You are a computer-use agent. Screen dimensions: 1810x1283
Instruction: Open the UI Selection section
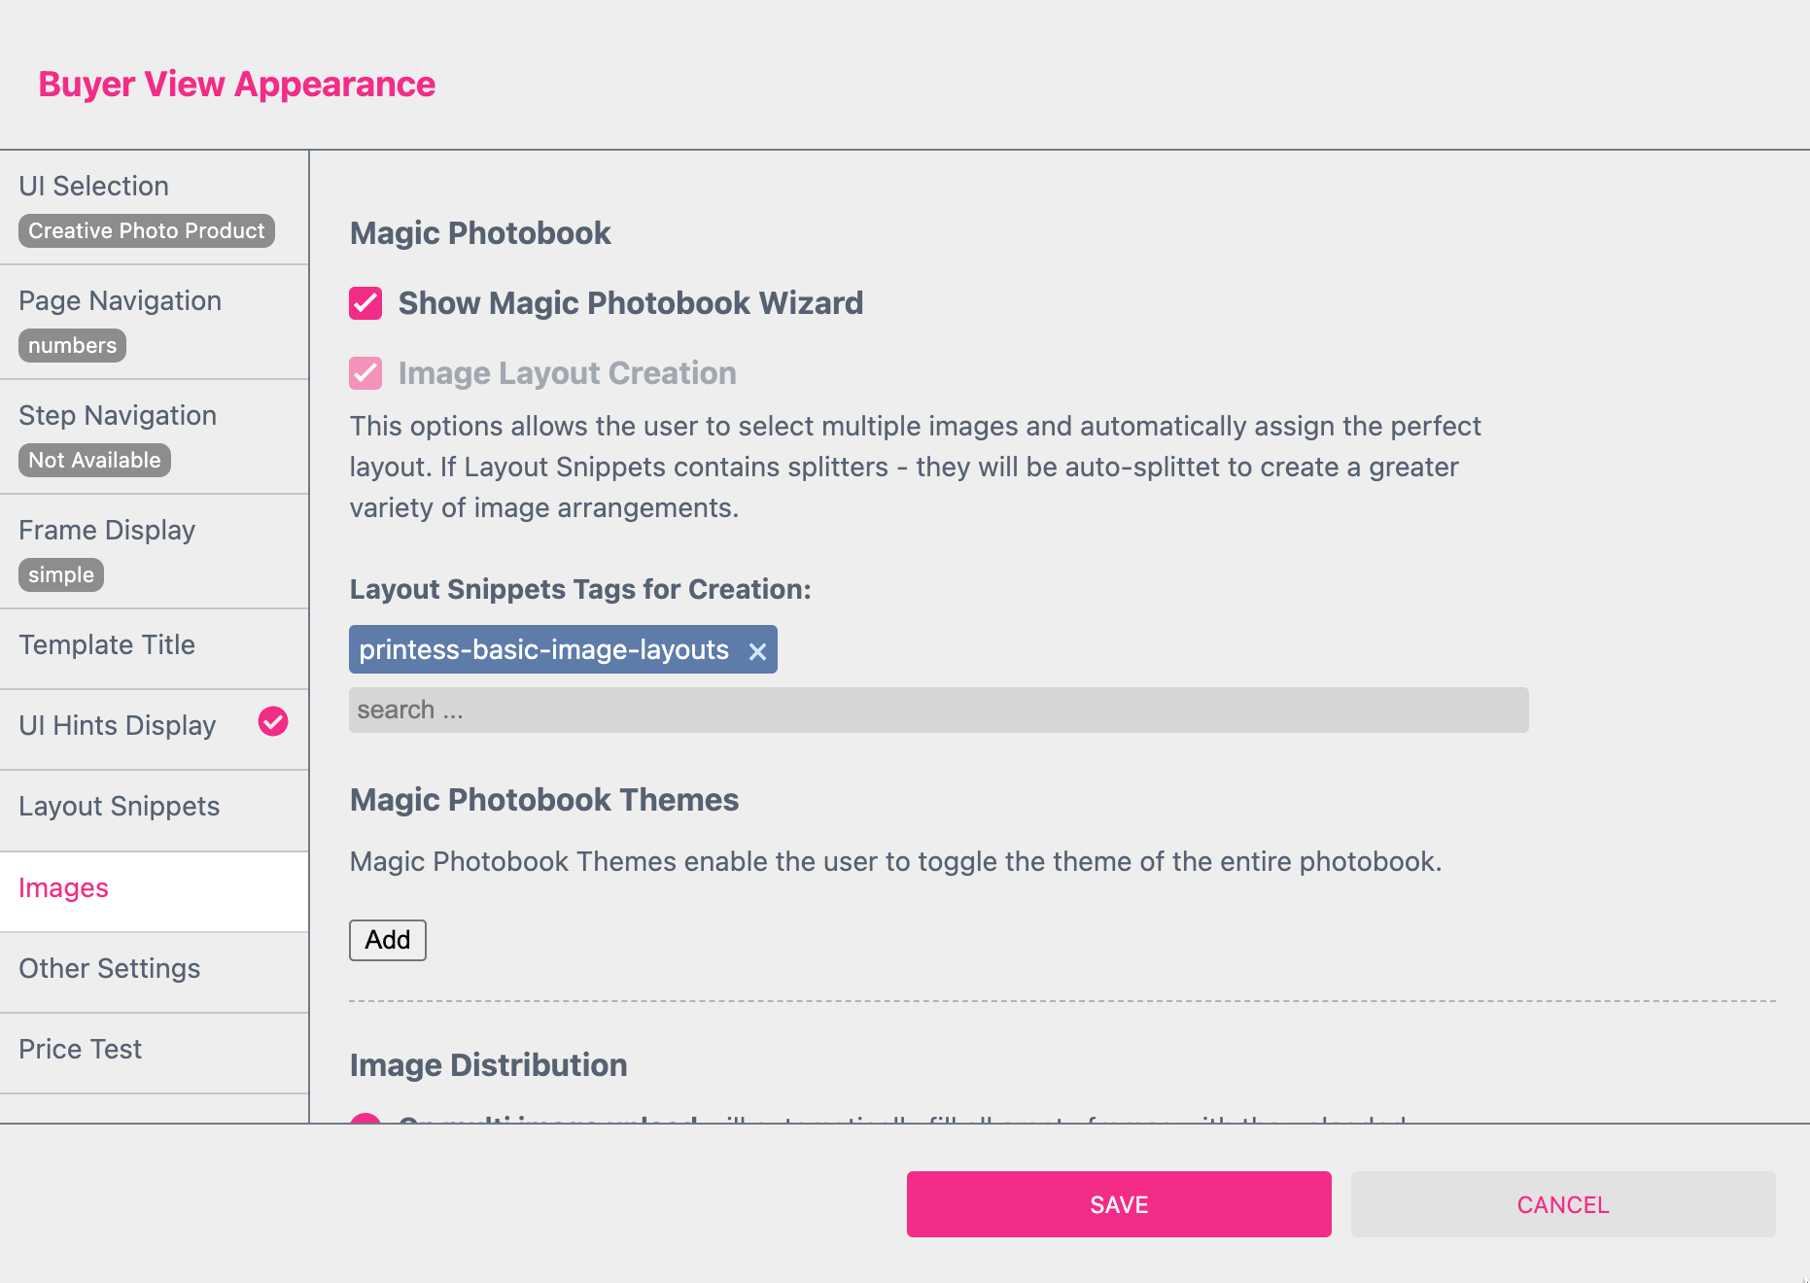(155, 208)
